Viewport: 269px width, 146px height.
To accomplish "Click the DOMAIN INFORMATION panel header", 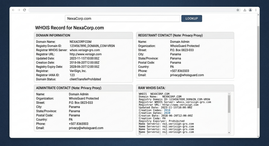I will point(83,35).
